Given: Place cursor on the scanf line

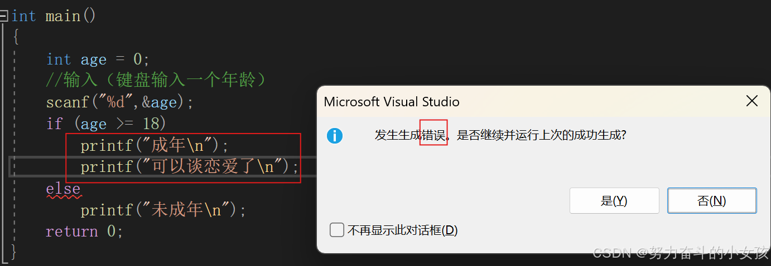Looking at the screenshot, I should point(119,103).
